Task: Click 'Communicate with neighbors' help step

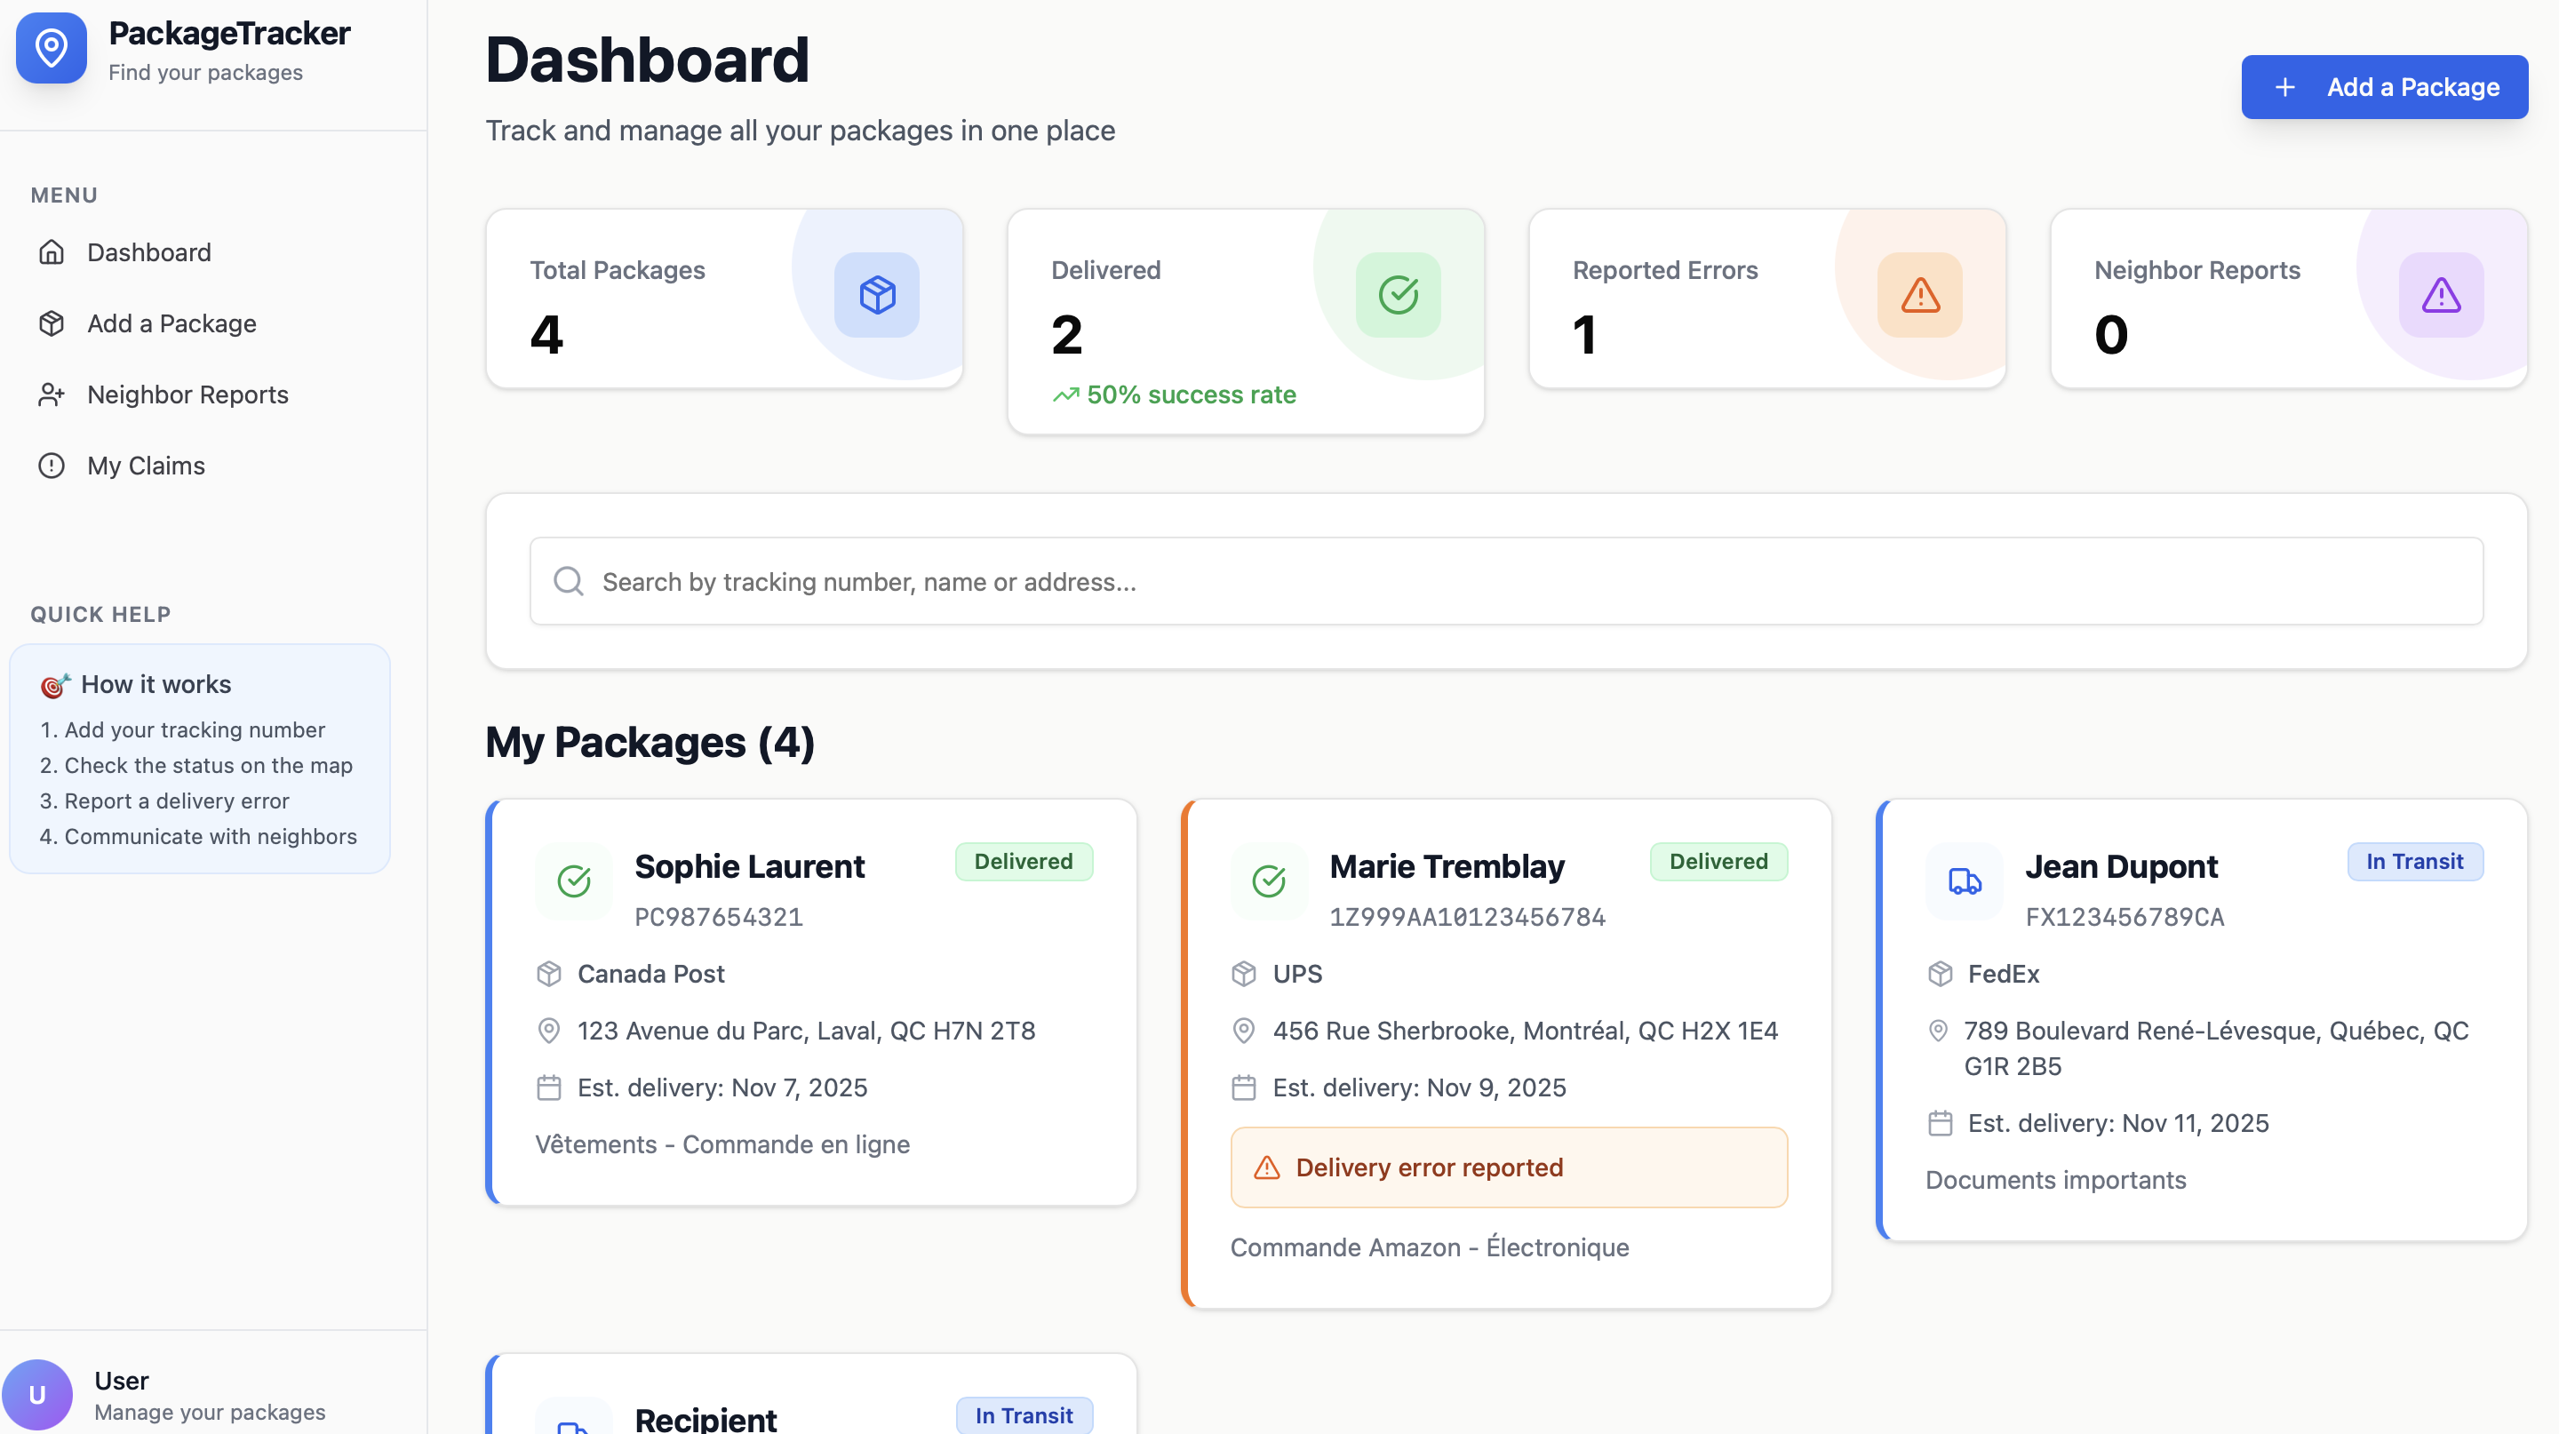Action: [197, 836]
